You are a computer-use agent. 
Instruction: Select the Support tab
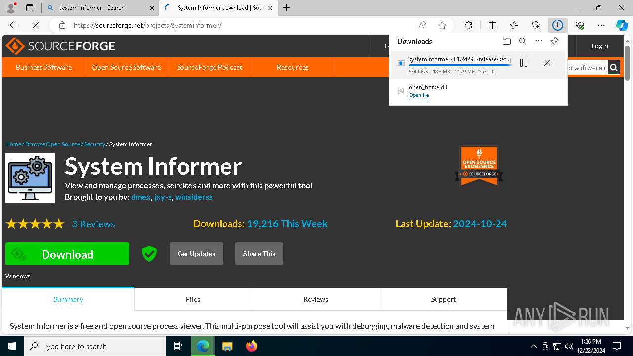[444, 299]
